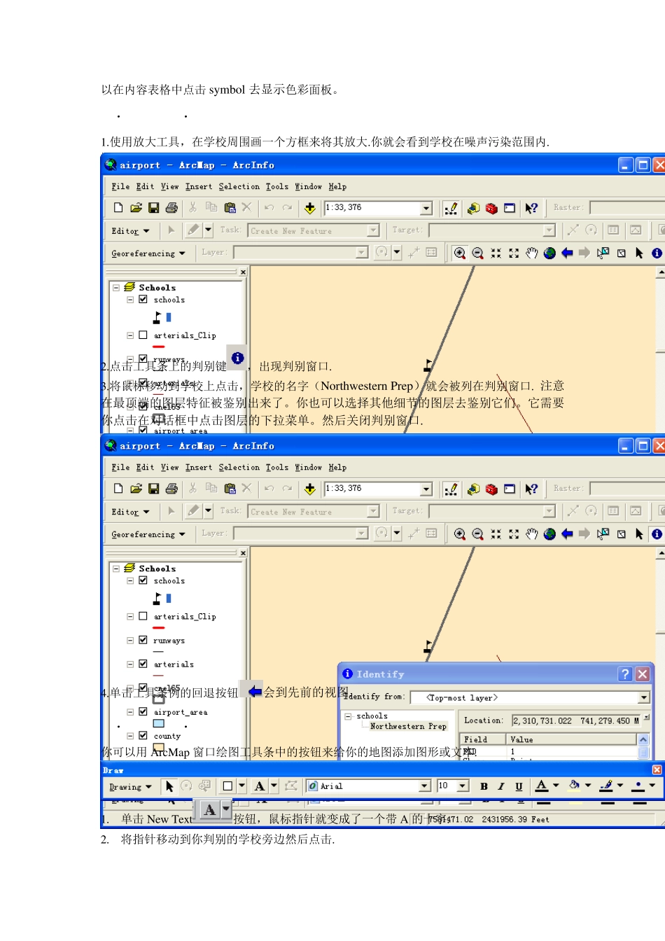The width and height of the screenshot is (665, 941).
Task: Click Full Extent globe in ArcMap window with Identify dialog
Action: click(549, 534)
